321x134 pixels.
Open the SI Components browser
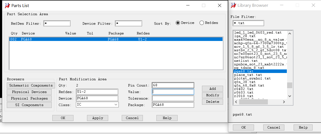[x=29, y=105]
